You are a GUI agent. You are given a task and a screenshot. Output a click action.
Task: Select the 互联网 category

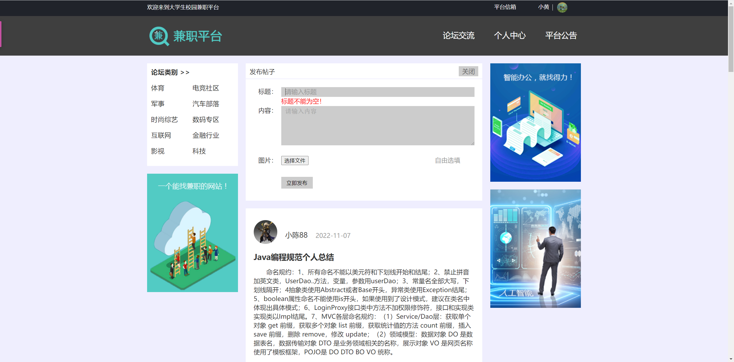click(x=161, y=135)
